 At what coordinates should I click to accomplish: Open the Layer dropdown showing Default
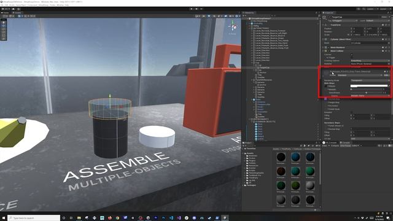pyautogui.click(x=378, y=20)
